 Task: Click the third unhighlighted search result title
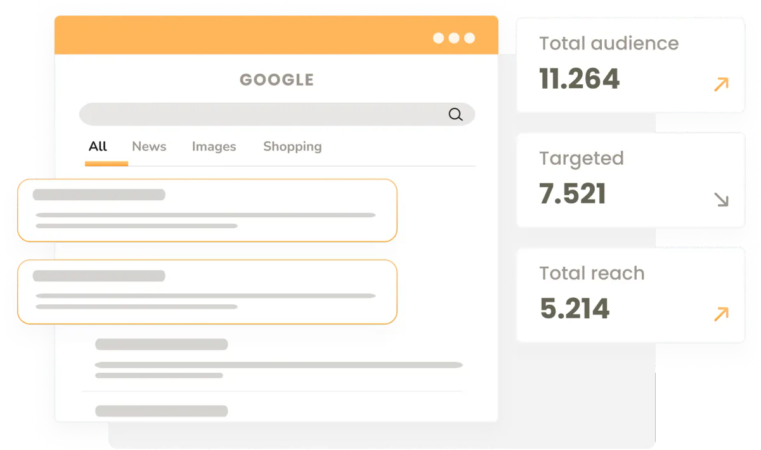coord(161,344)
